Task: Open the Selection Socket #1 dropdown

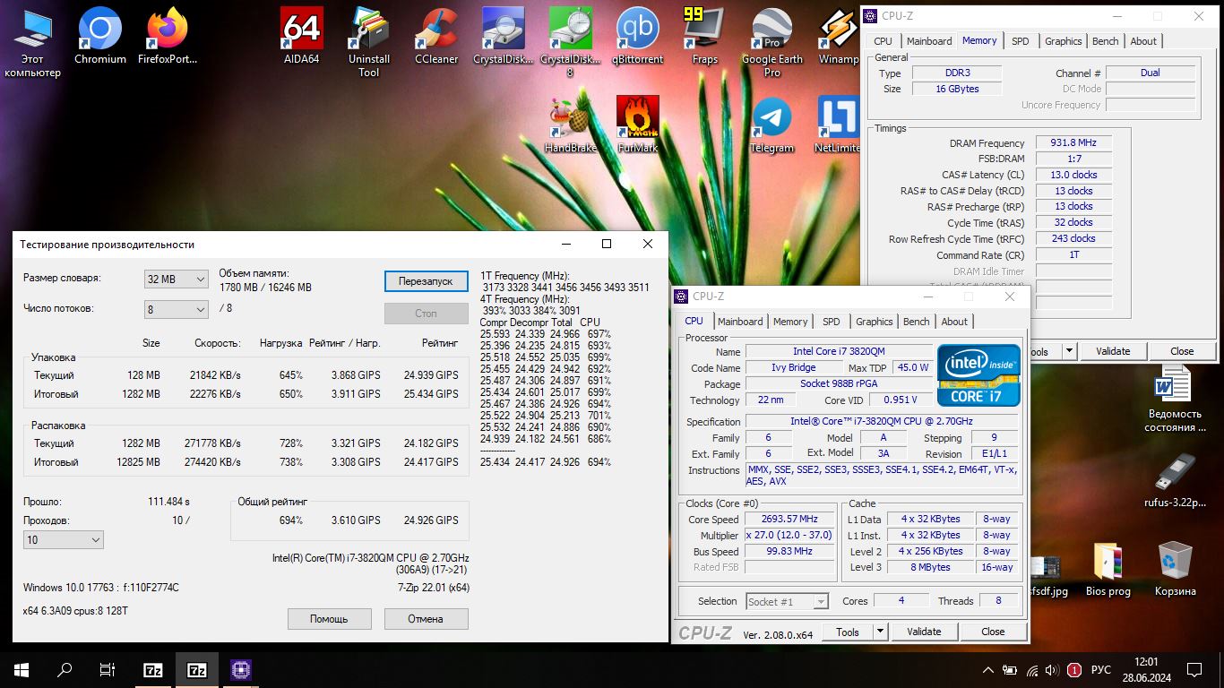Action: tap(786, 601)
